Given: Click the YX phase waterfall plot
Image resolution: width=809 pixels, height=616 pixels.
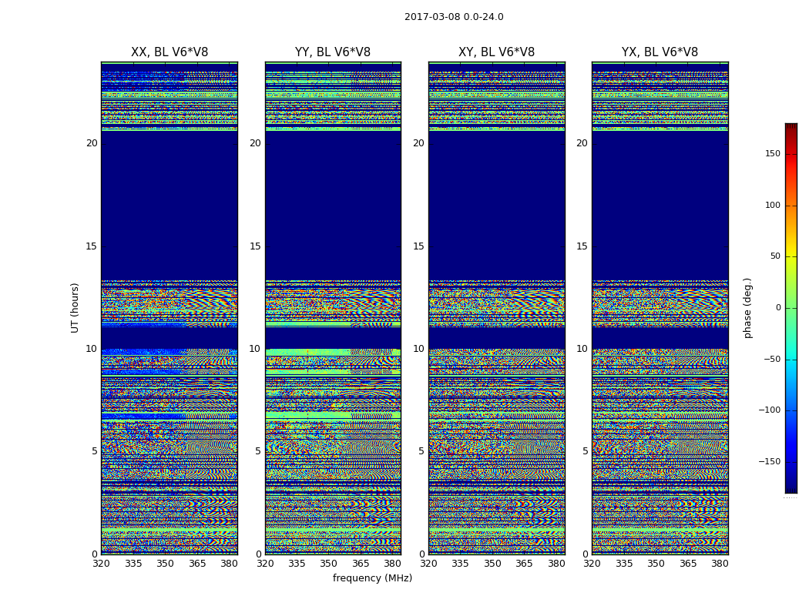Looking at the screenshot, I should (x=660, y=308).
